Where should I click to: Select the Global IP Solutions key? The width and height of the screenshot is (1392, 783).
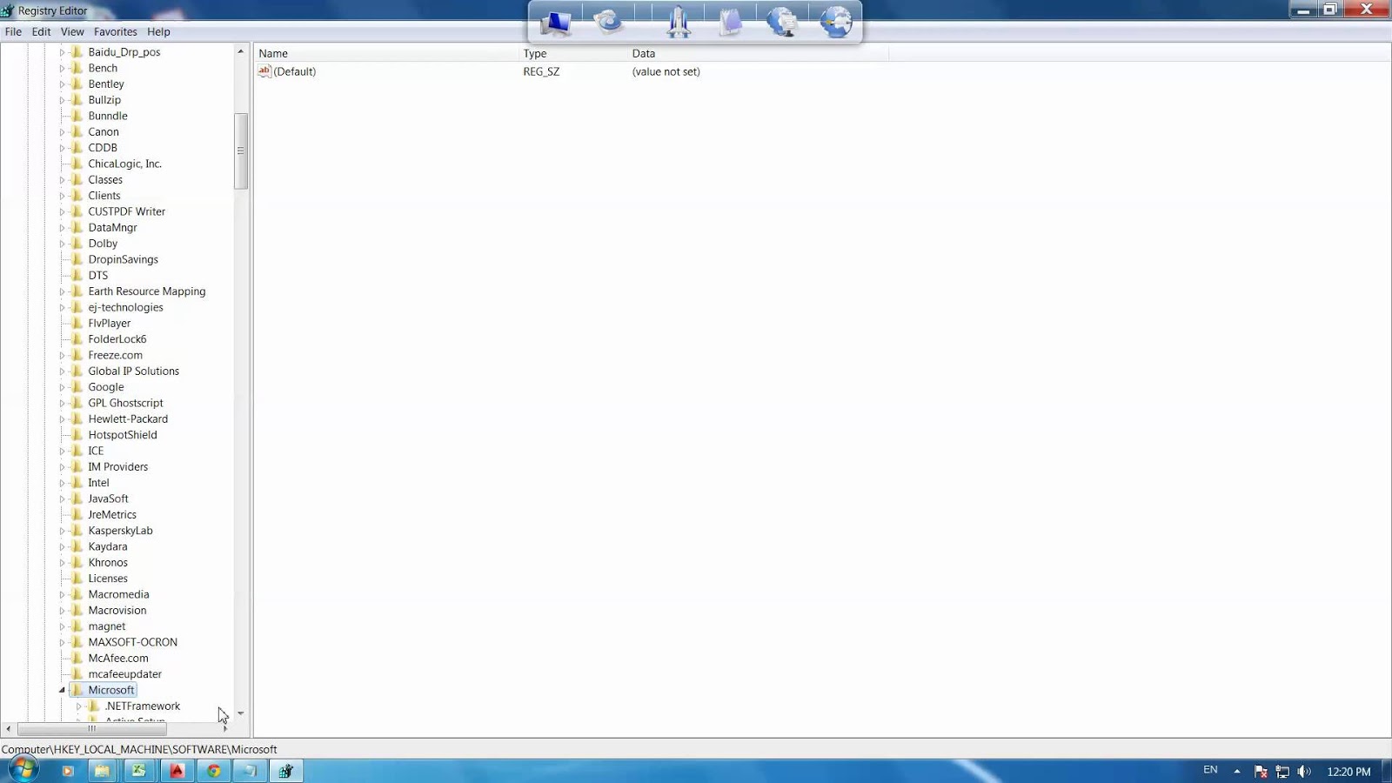(x=134, y=371)
